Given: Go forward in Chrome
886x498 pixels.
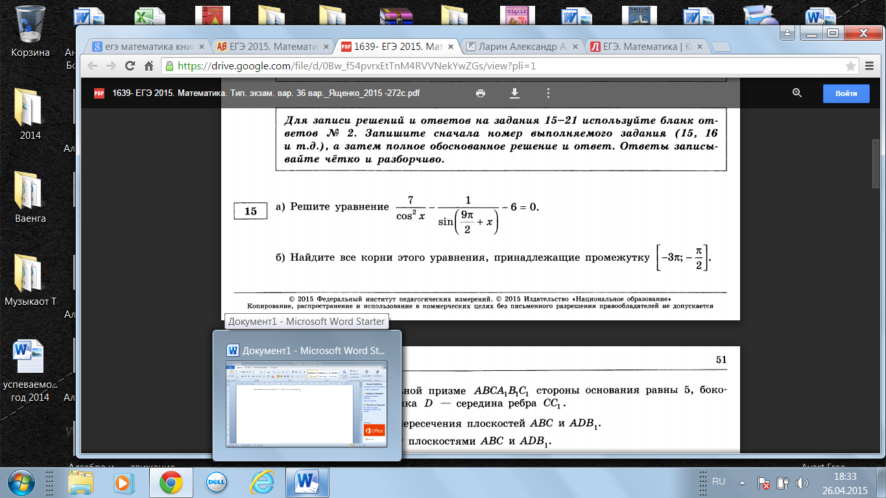Looking at the screenshot, I should coord(112,65).
